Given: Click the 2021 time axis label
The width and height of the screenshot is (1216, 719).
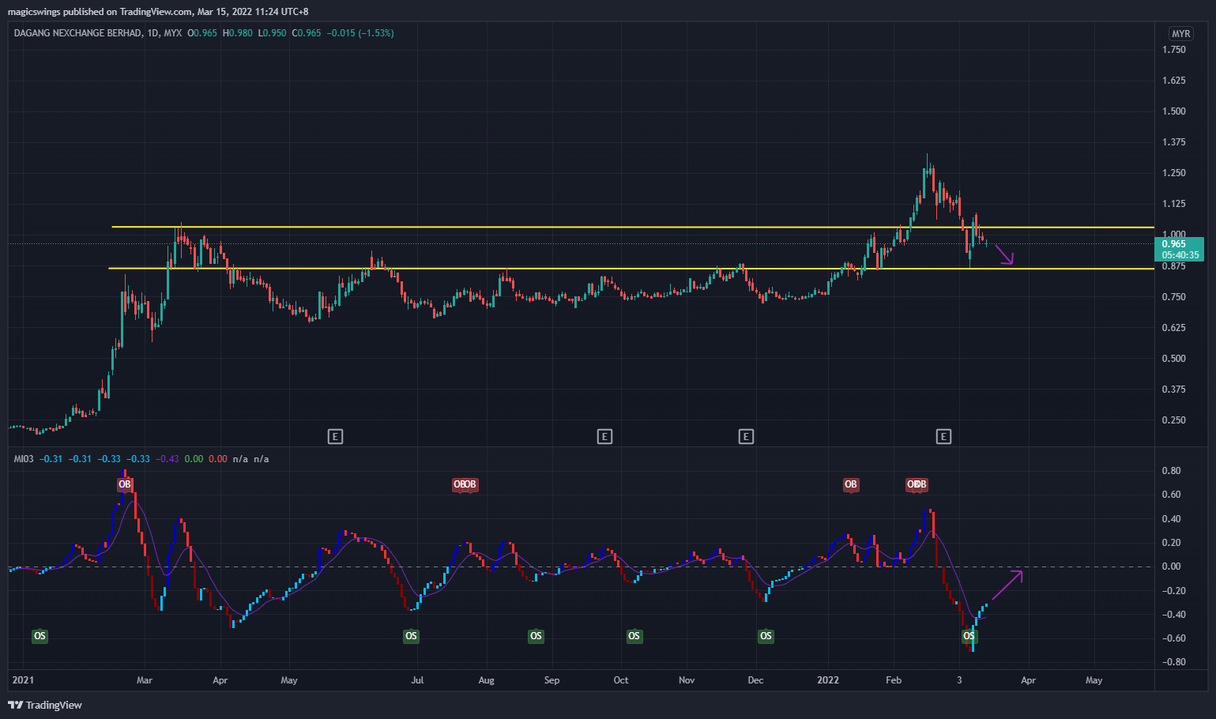Looking at the screenshot, I should (23, 680).
